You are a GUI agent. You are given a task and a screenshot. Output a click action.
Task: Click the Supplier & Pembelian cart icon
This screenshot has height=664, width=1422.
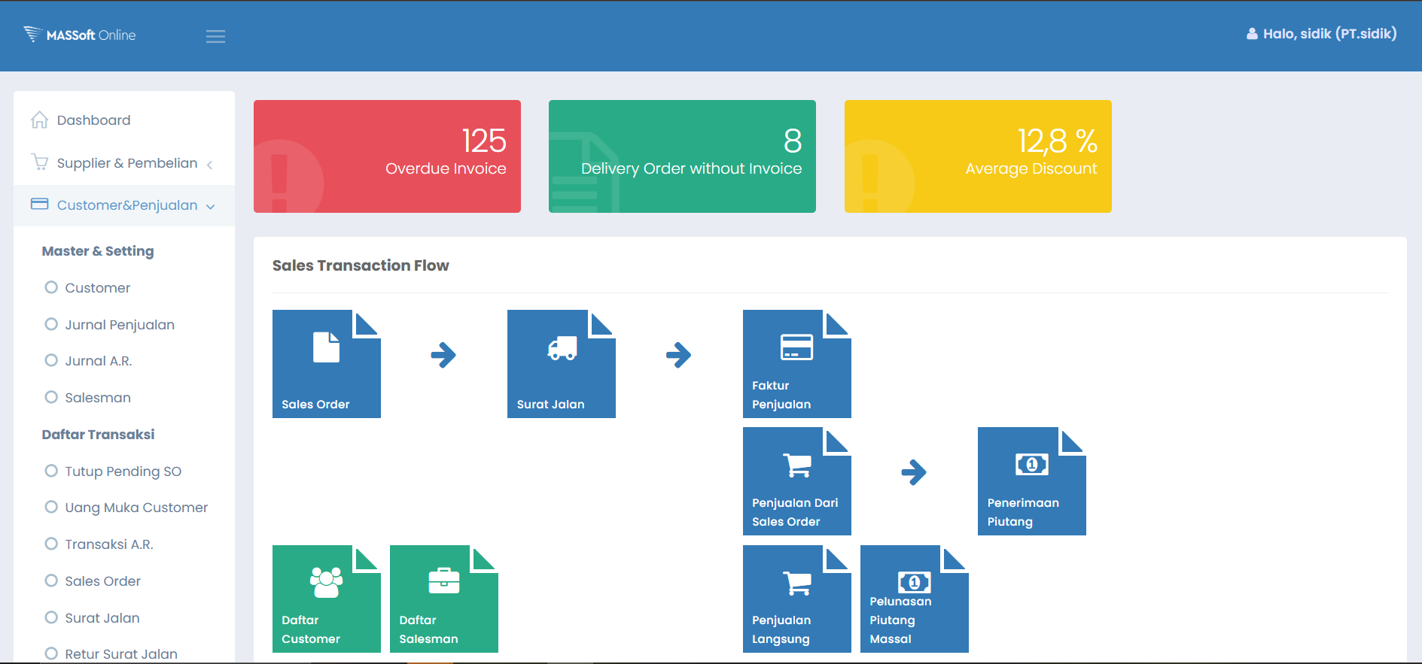[x=39, y=162]
